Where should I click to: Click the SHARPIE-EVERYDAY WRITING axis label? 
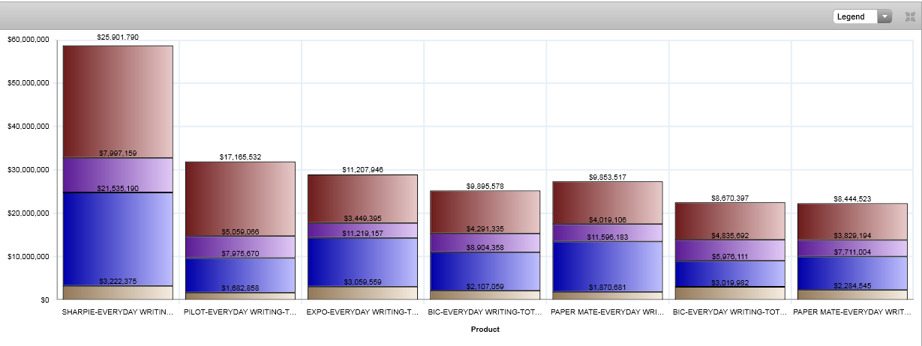[x=118, y=312]
